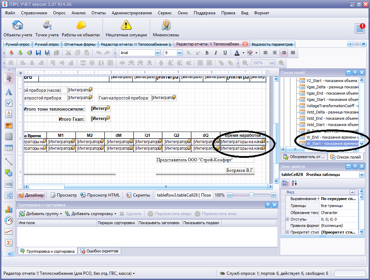
Task: Adjust the zoom slider handle
Action: (x=252, y=195)
